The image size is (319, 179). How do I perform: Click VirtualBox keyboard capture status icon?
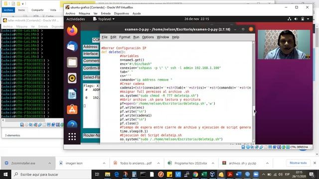point(288,147)
